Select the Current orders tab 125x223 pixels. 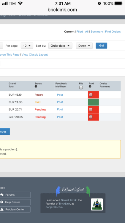[x=69, y=32]
